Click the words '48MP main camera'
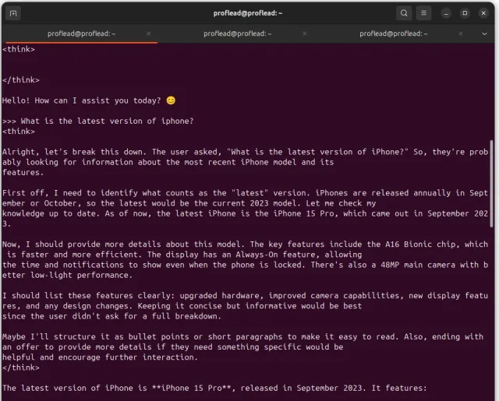The image size is (499, 401). click(418, 265)
